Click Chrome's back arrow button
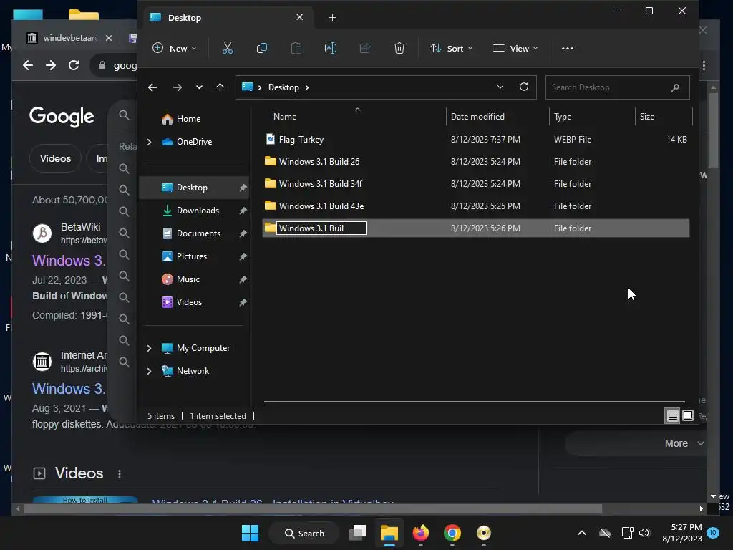733x550 pixels. pos(28,65)
